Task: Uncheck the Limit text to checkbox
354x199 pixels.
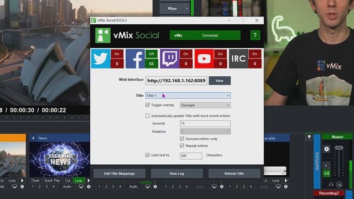Action: pyautogui.click(x=148, y=155)
